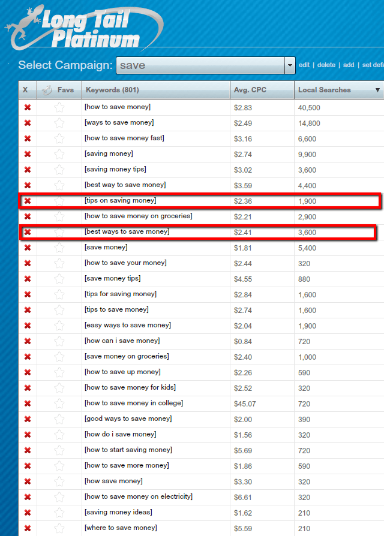The width and height of the screenshot is (384, 536).
Task: Star [how to start saving money] row
Action: (x=59, y=450)
